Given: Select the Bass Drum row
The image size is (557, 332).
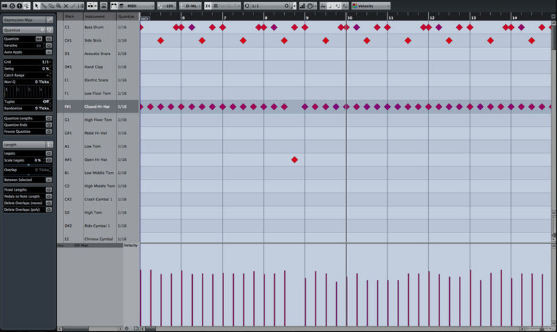Looking at the screenshot, I should pos(97,27).
